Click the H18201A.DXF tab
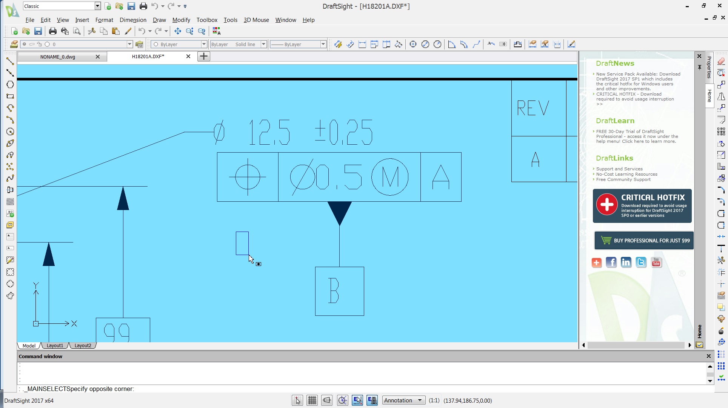This screenshot has height=408, width=728. tap(148, 56)
